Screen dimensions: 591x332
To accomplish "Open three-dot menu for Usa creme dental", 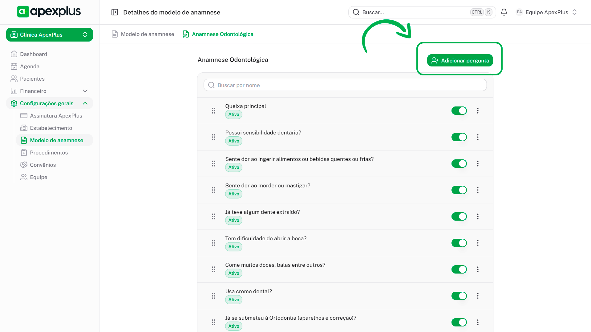I will [478, 296].
